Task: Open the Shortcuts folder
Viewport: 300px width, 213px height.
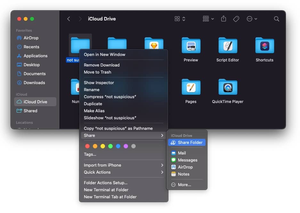Action: [264, 45]
